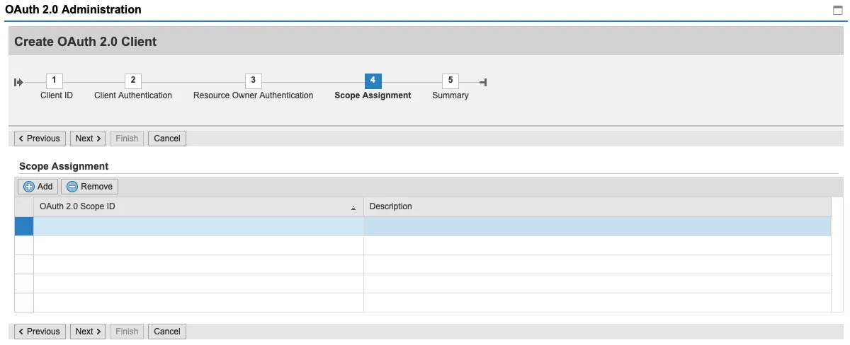Jump to step 5 Summary

click(450, 81)
